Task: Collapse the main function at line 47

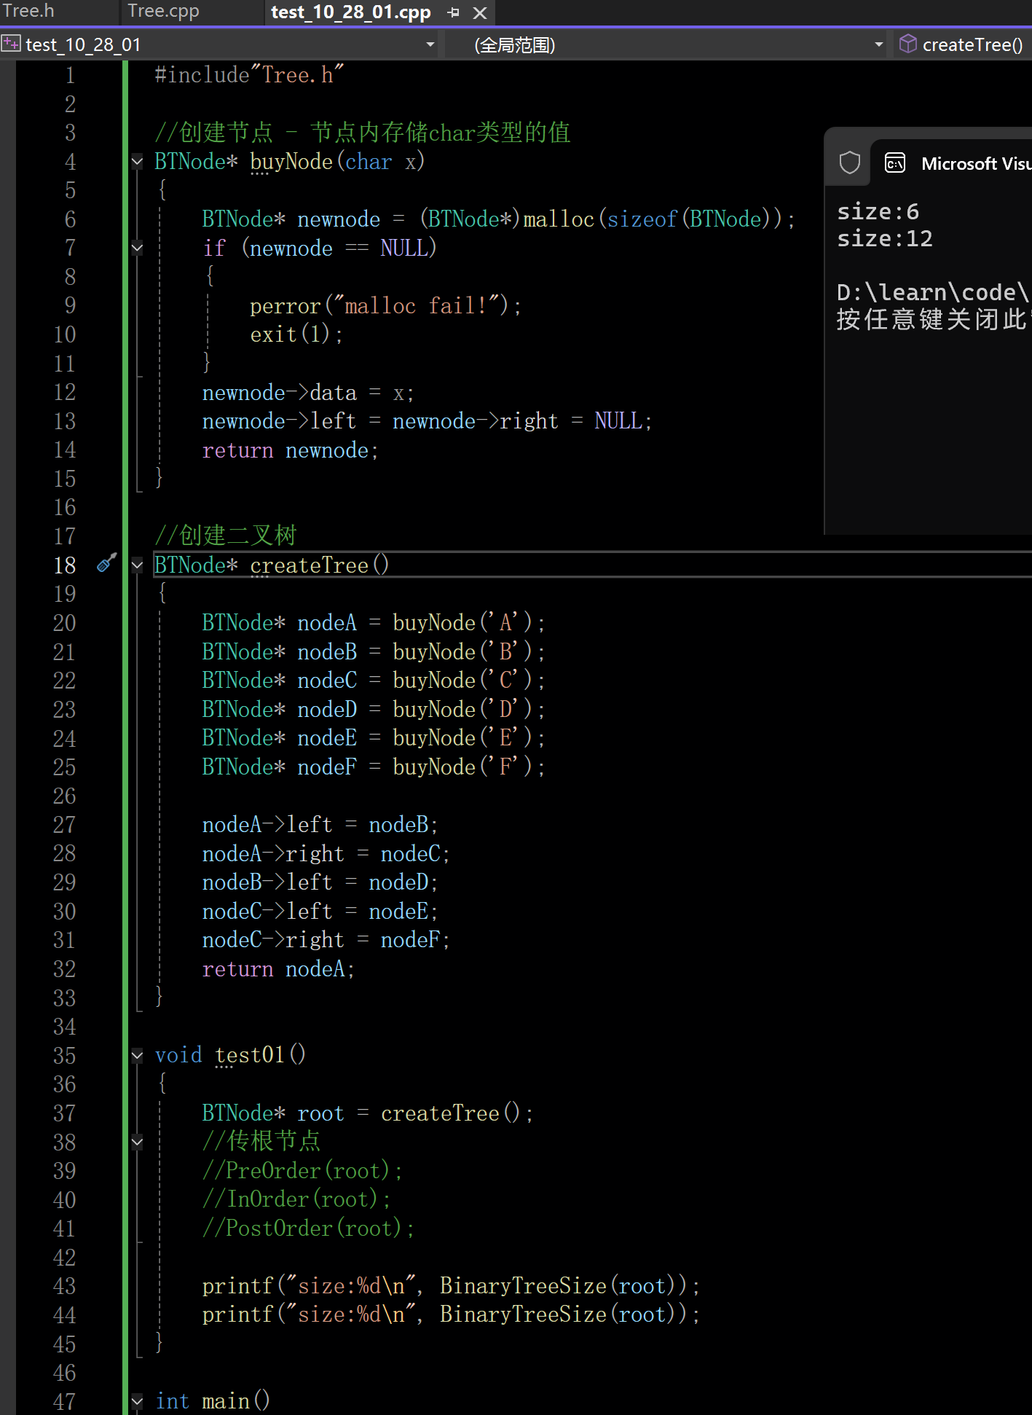Action: [x=137, y=1401]
